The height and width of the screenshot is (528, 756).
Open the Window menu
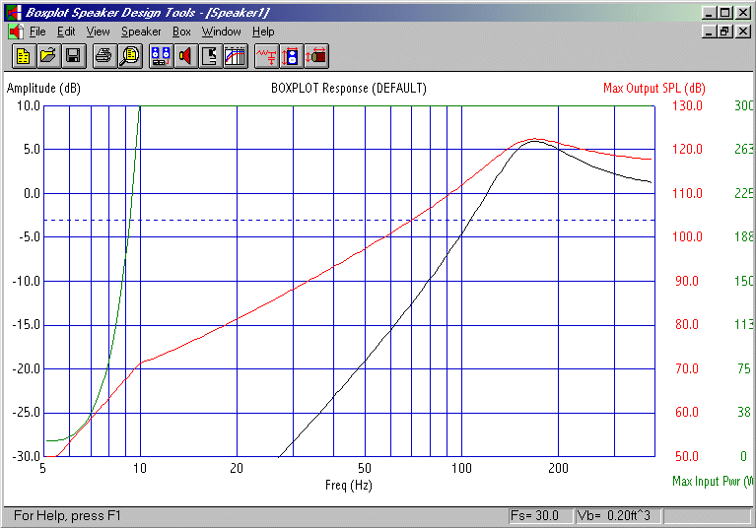point(222,32)
